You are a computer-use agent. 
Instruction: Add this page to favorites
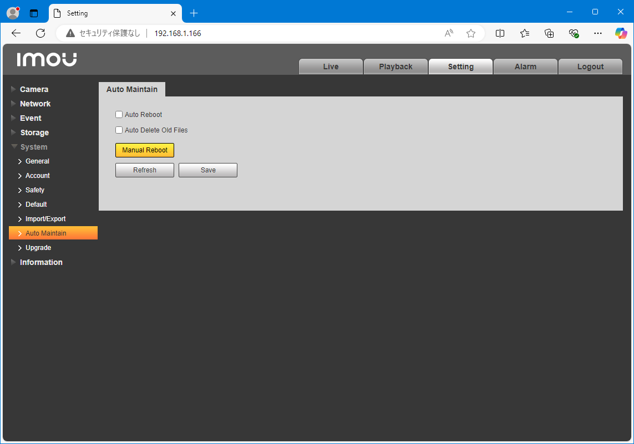coord(471,33)
